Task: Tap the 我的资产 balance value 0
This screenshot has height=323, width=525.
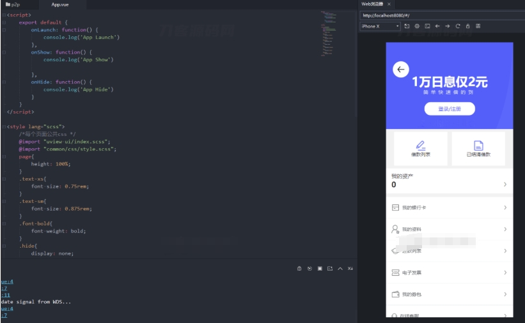Action: 394,184
